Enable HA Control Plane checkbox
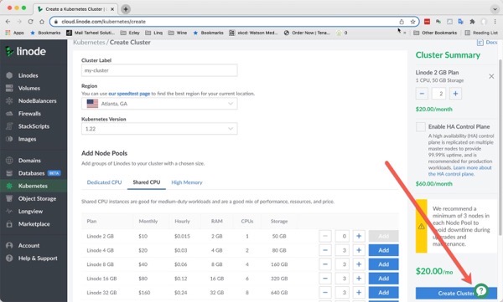The width and height of the screenshot is (503, 302). [x=421, y=127]
